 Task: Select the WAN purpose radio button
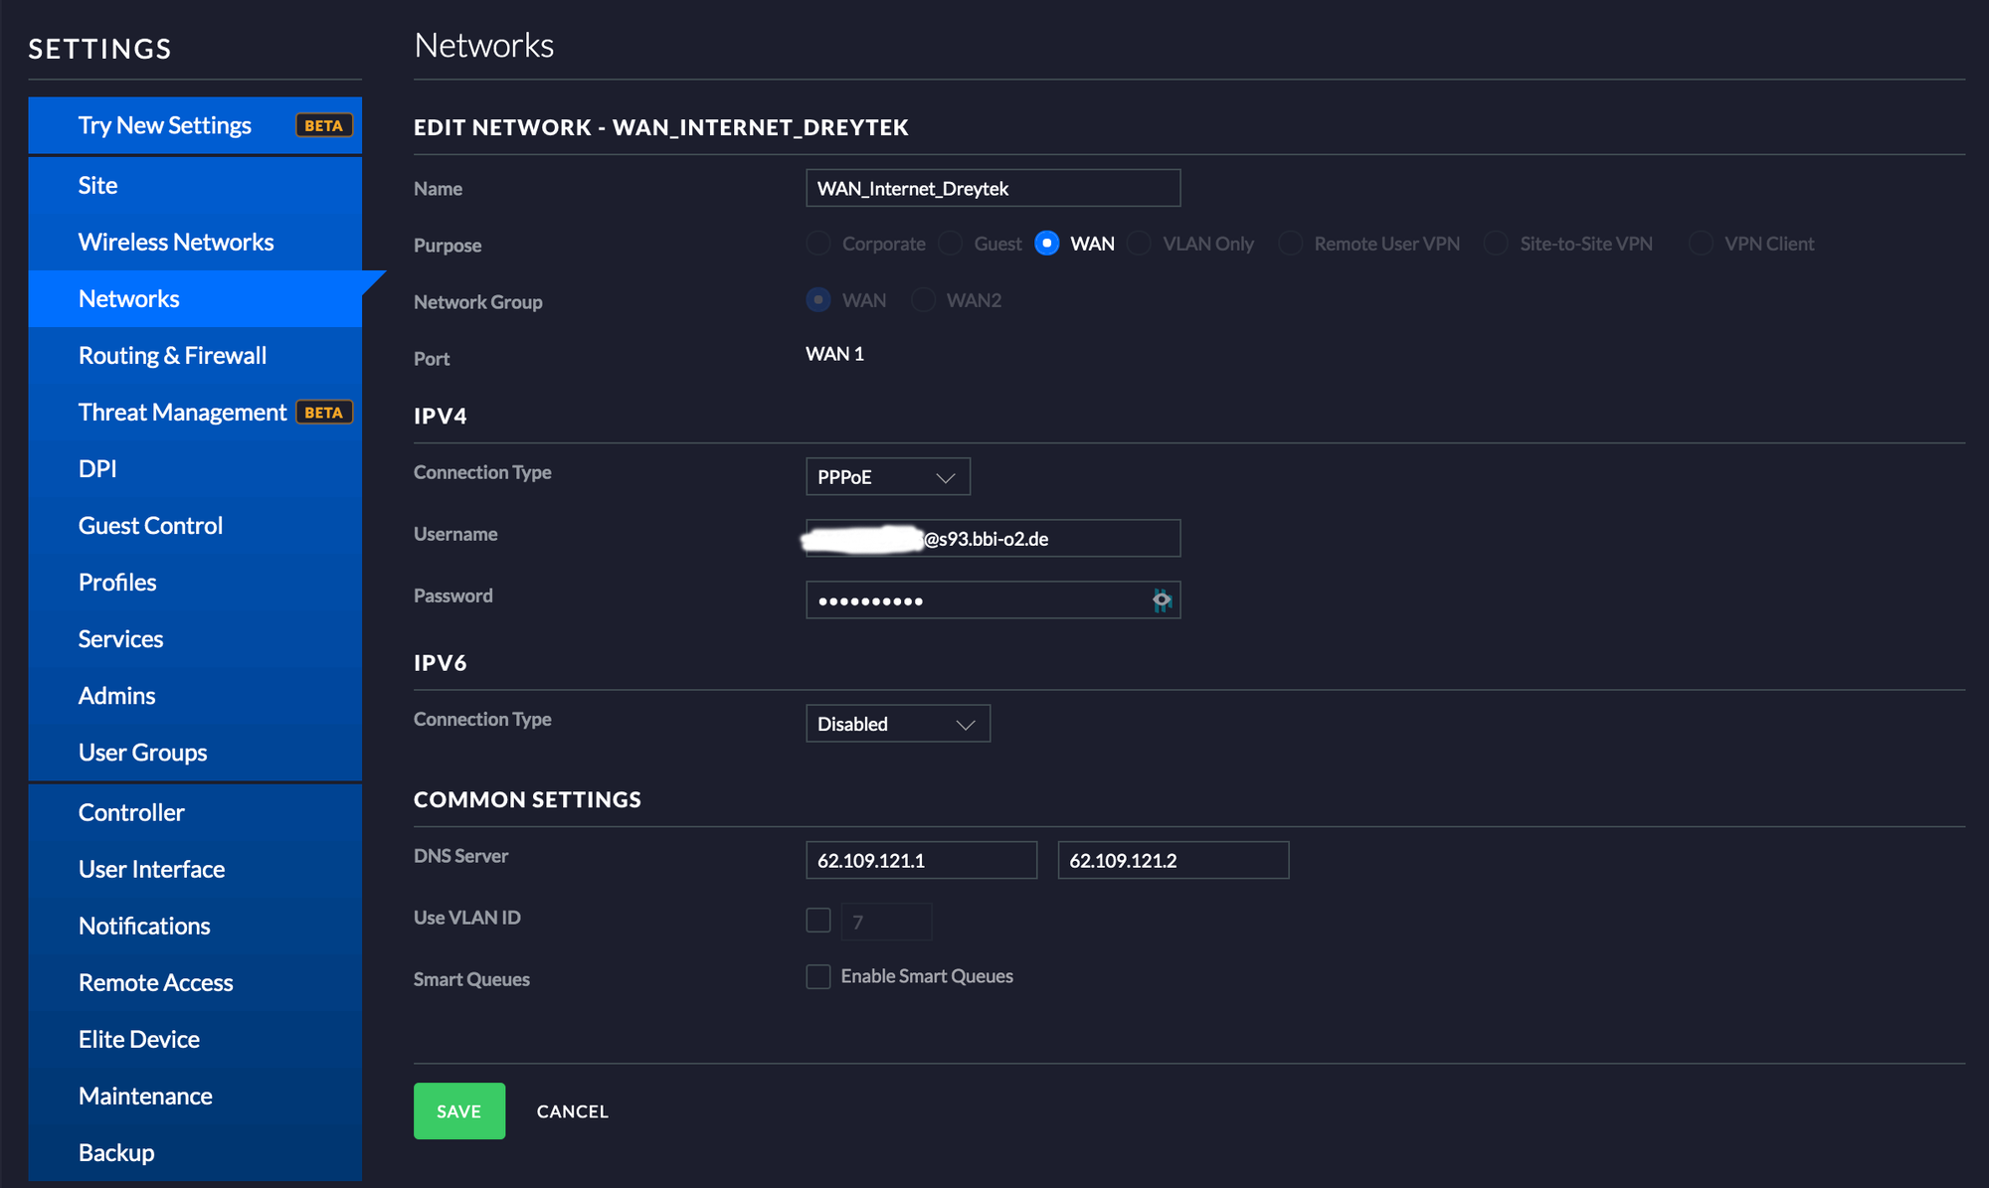1046,243
